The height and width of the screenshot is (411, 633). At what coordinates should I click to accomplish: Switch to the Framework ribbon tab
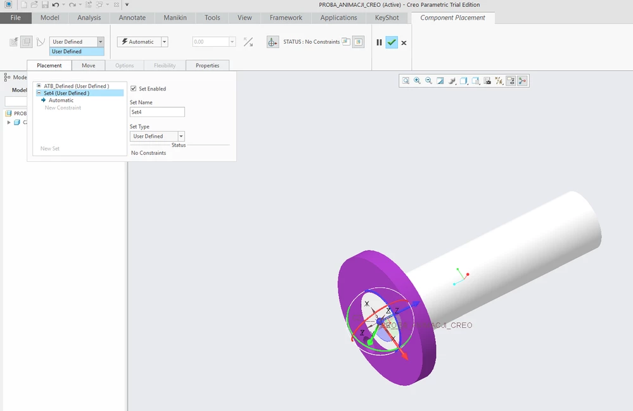[x=286, y=18]
